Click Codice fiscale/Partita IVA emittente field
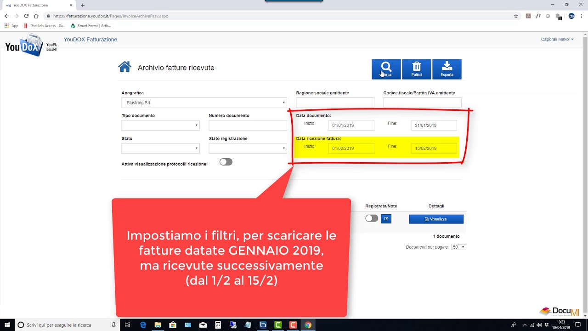The width and height of the screenshot is (588, 331). tap(423, 103)
